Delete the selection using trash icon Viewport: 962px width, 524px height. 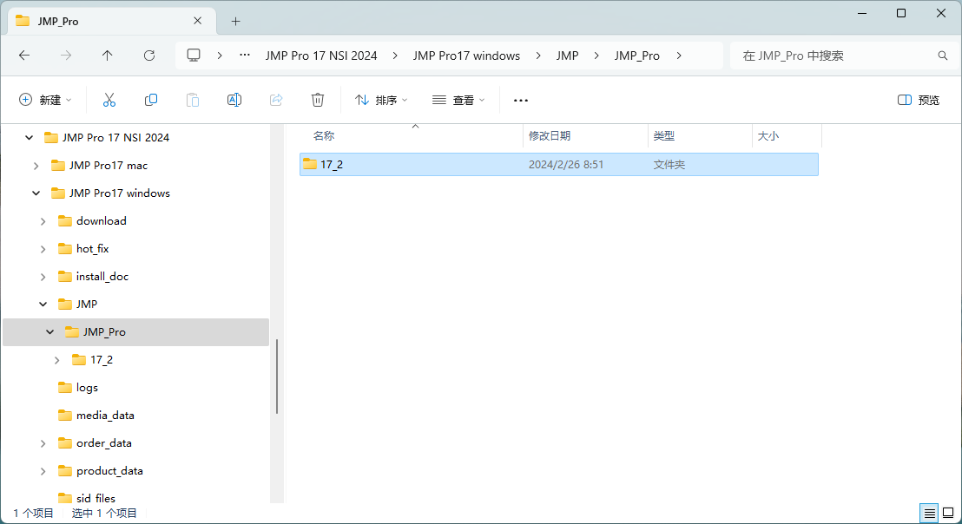[x=318, y=100]
